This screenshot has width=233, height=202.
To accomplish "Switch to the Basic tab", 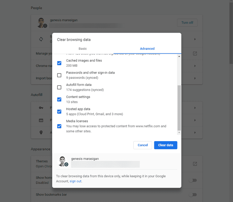I will (83, 48).
